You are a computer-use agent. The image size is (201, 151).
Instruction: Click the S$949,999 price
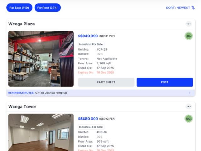[x=88, y=36]
